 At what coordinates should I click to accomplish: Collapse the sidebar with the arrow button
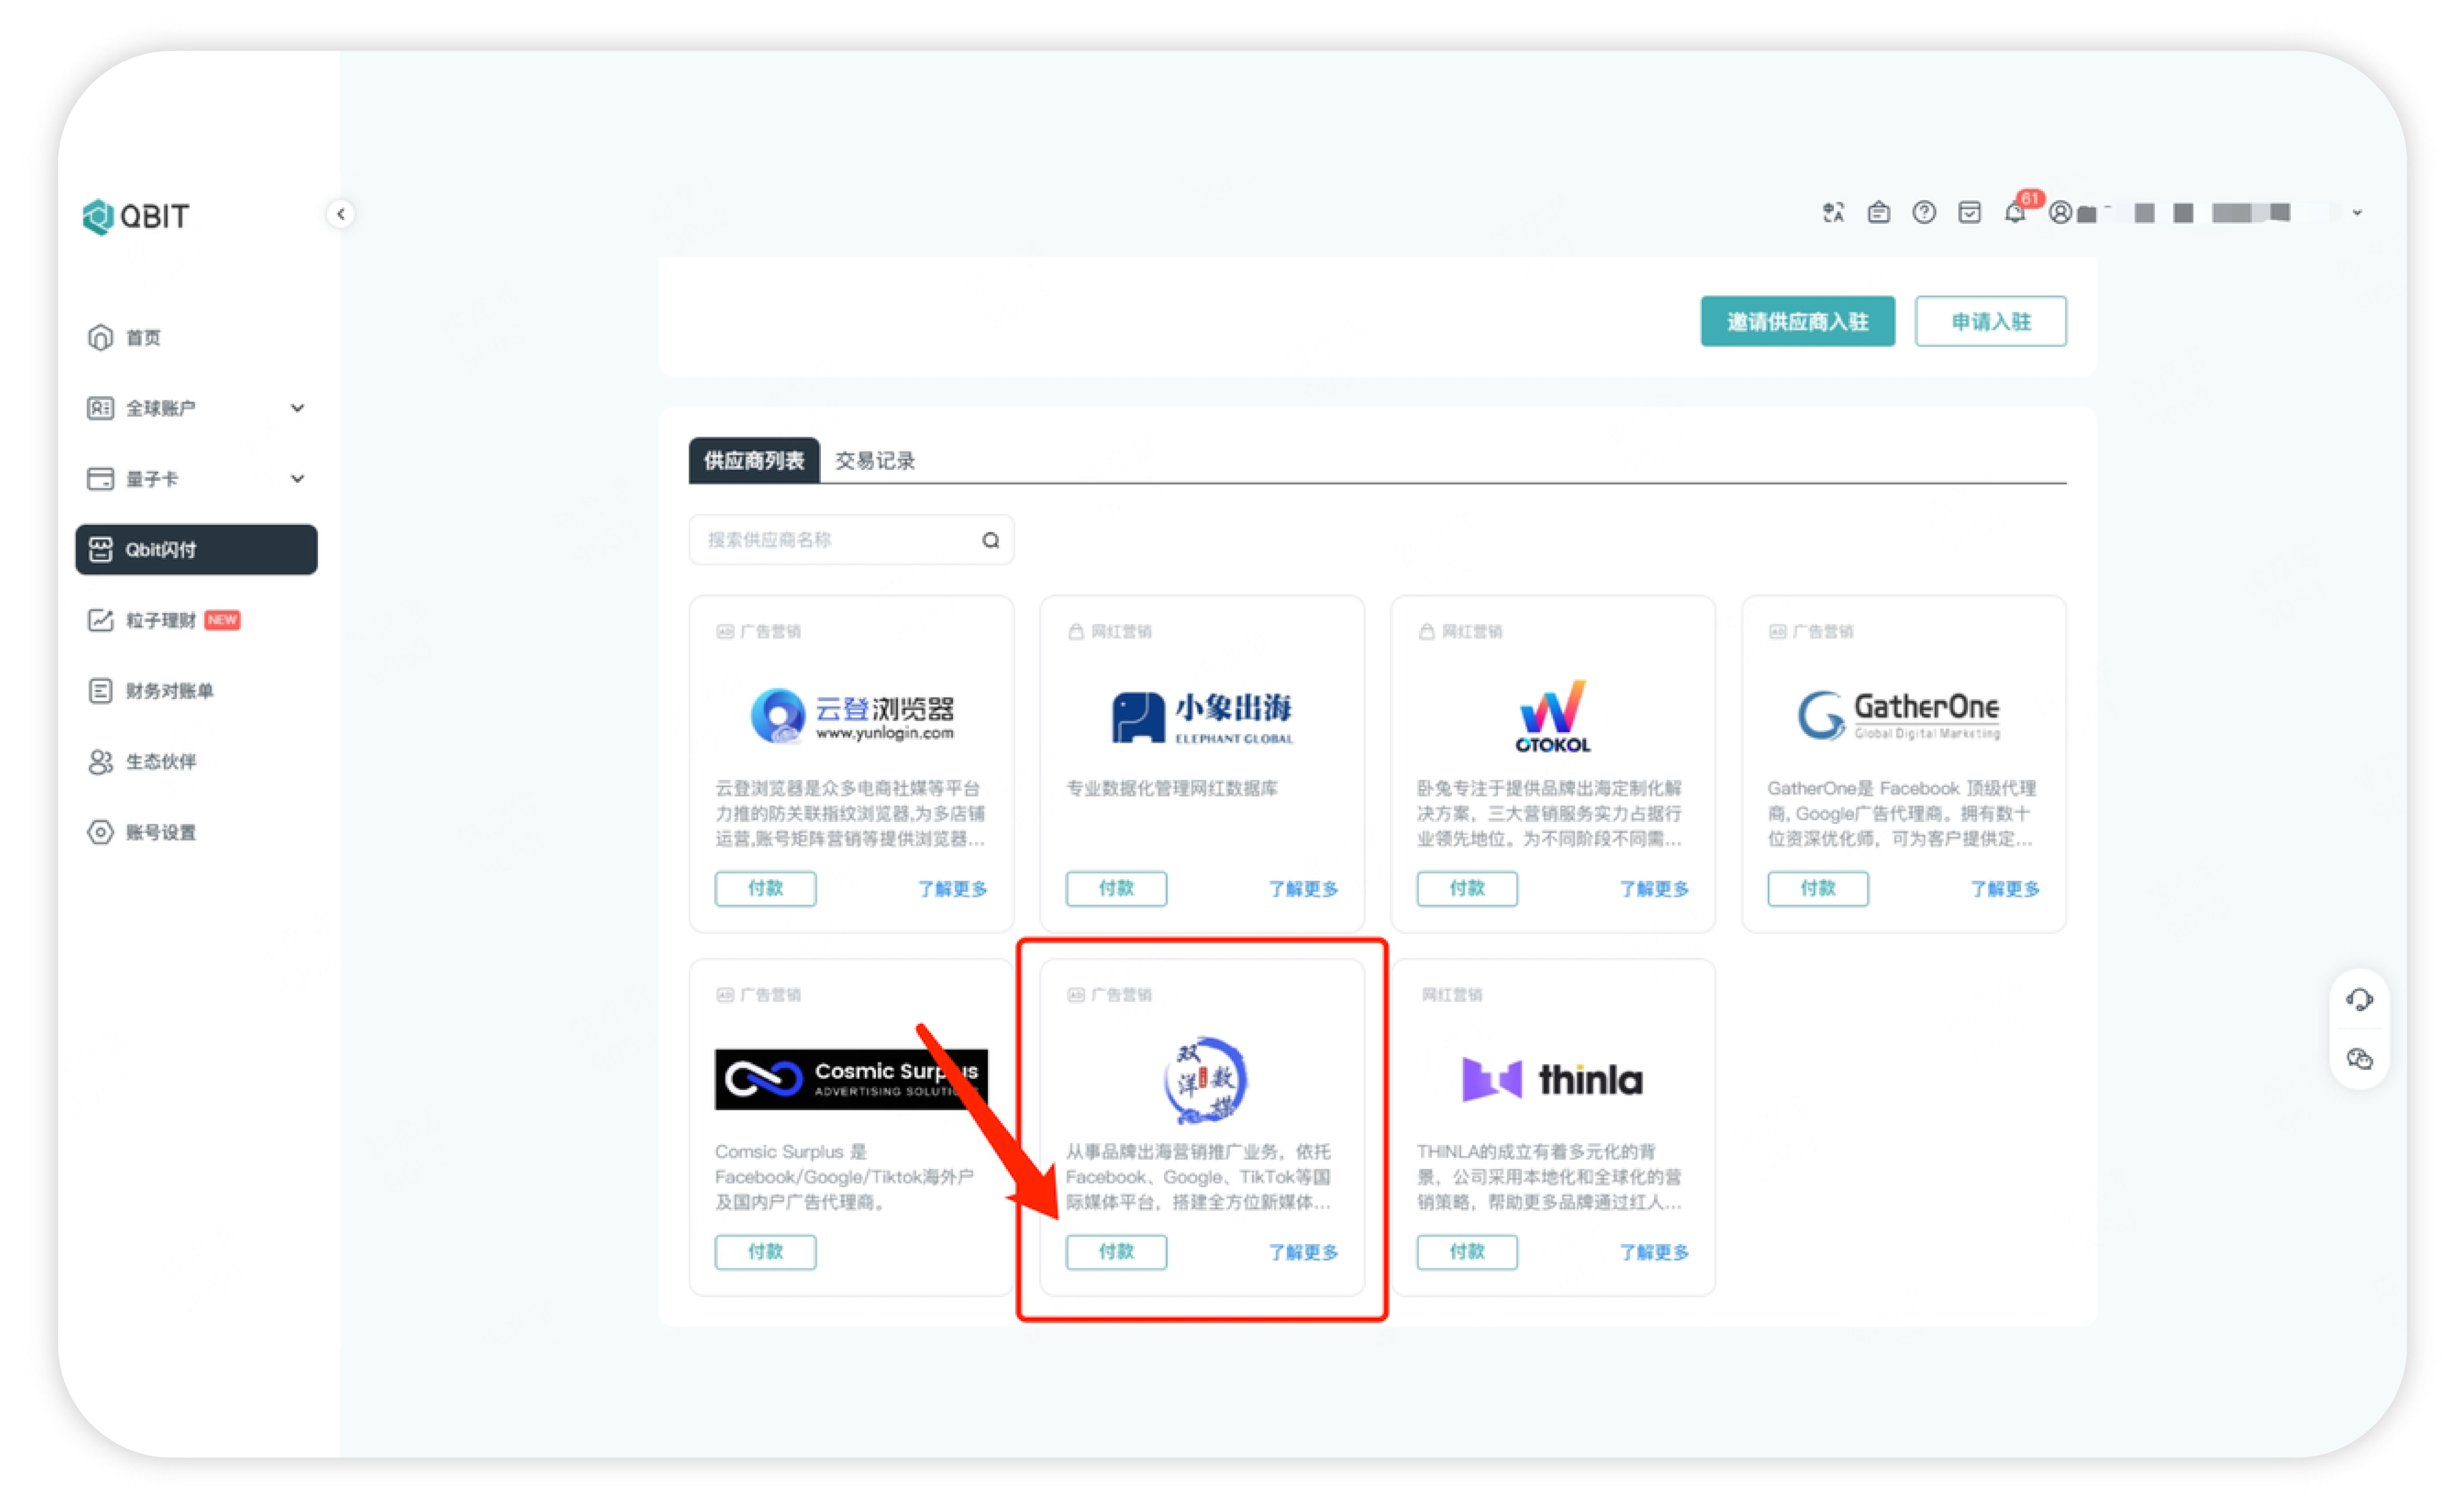(341, 214)
